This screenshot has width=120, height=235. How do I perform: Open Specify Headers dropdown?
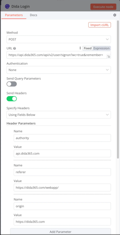tap(59, 115)
